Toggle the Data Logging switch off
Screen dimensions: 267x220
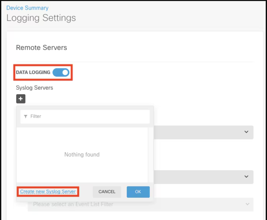(x=61, y=73)
